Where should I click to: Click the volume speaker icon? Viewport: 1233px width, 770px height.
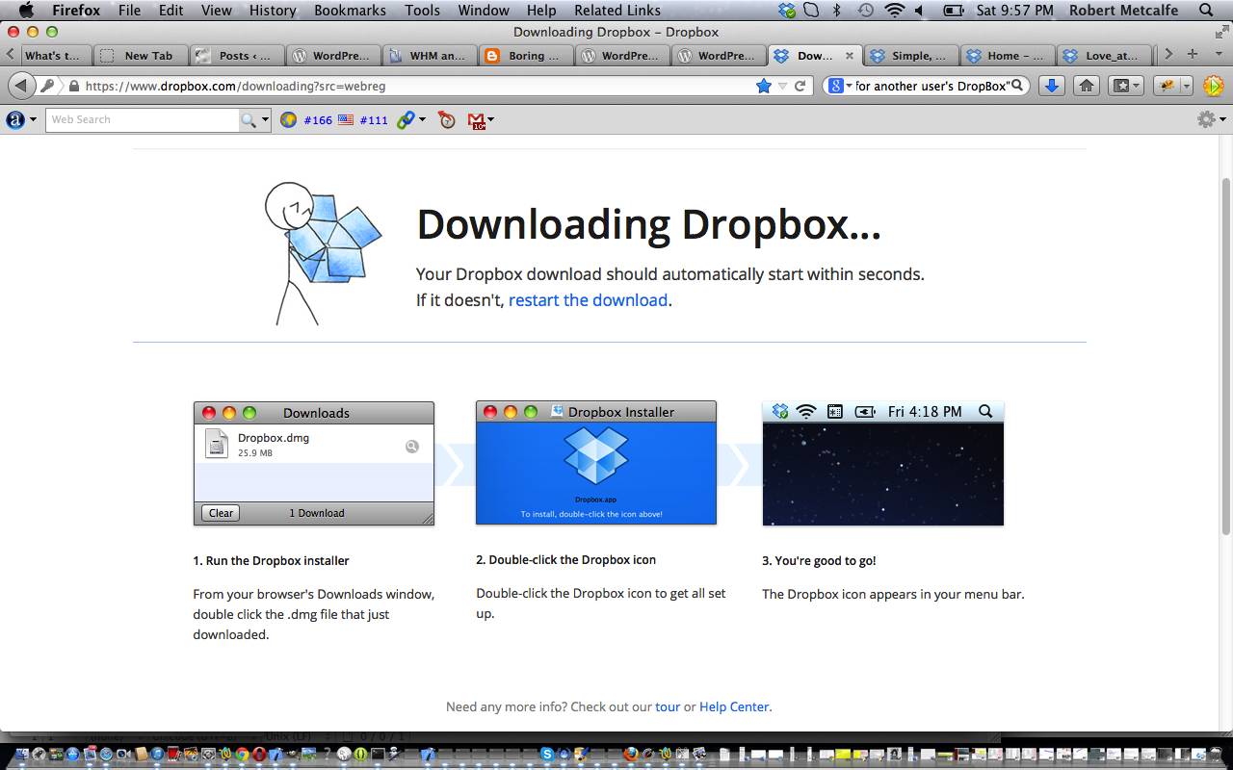(x=919, y=11)
